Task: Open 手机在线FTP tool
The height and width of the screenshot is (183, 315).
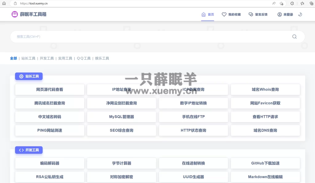Action: pyautogui.click(x=193, y=117)
